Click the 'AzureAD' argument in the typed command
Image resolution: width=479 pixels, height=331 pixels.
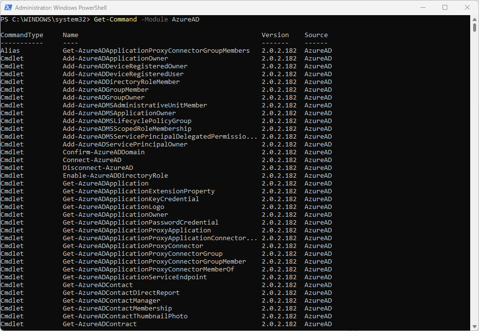point(186,20)
